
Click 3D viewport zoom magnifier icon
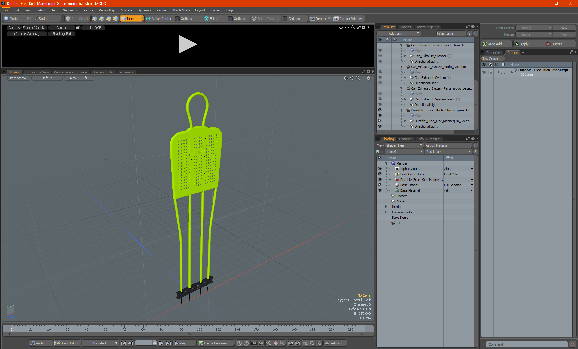pos(358,78)
